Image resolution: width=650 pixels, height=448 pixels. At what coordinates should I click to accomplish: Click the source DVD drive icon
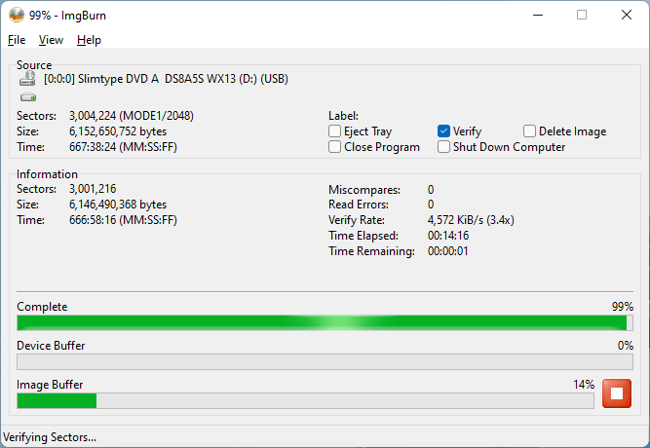tap(27, 79)
